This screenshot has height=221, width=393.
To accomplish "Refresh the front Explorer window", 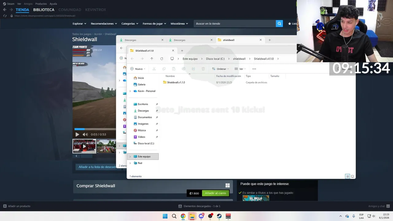I will 161,59.
